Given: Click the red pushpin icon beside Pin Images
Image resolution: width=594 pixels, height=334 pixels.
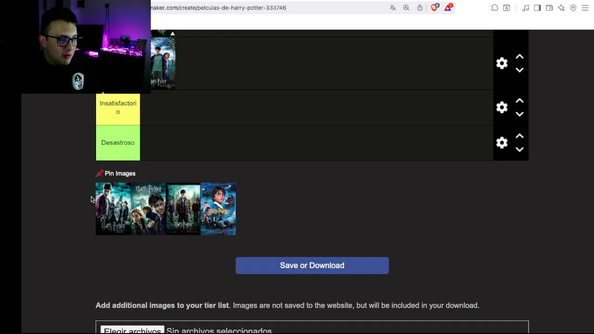Looking at the screenshot, I should (99, 173).
